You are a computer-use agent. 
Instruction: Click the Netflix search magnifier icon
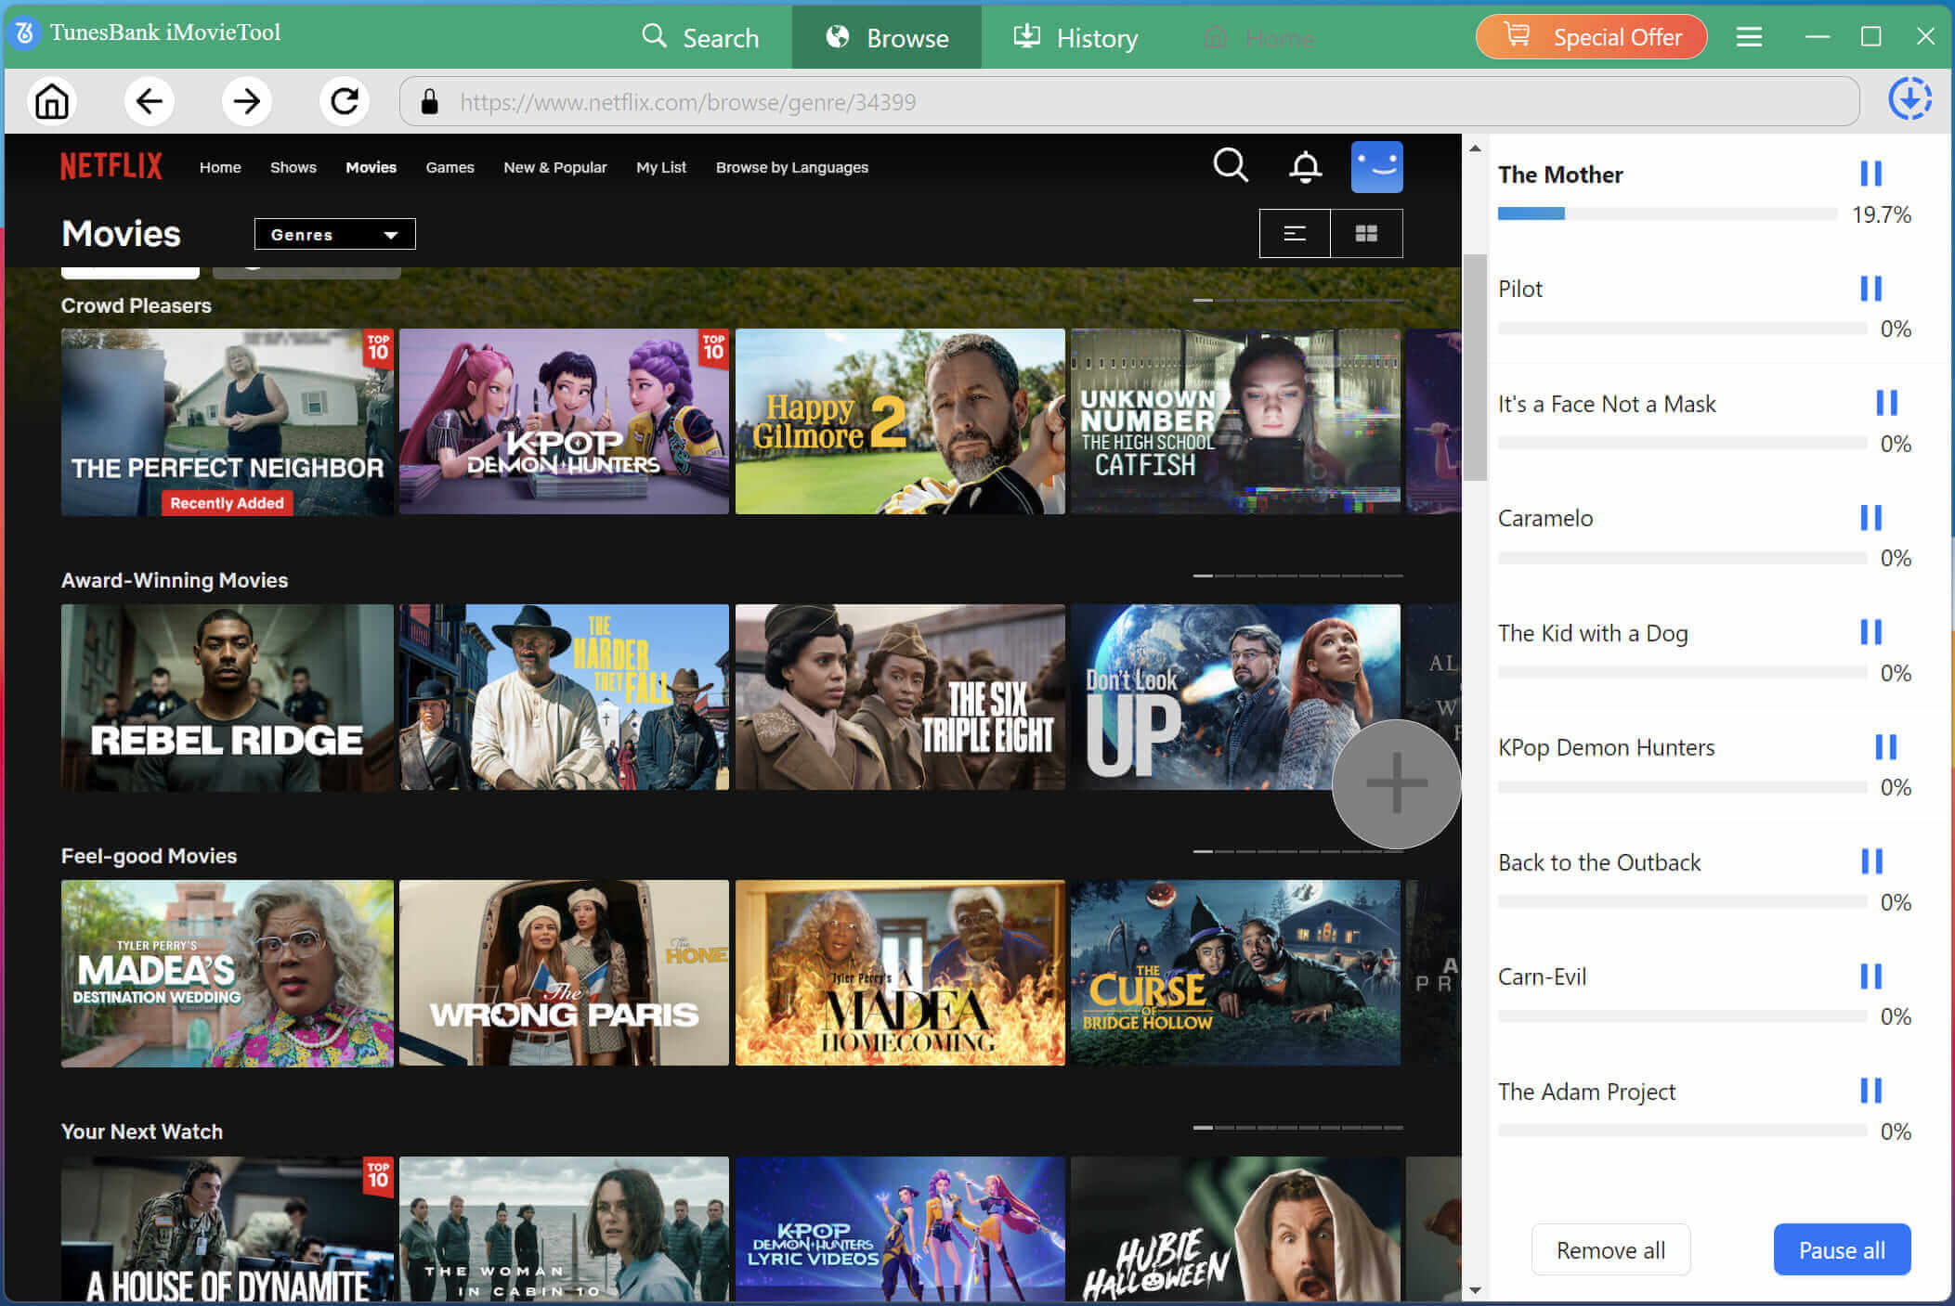pyautogui.click(x=1231, y=166)
